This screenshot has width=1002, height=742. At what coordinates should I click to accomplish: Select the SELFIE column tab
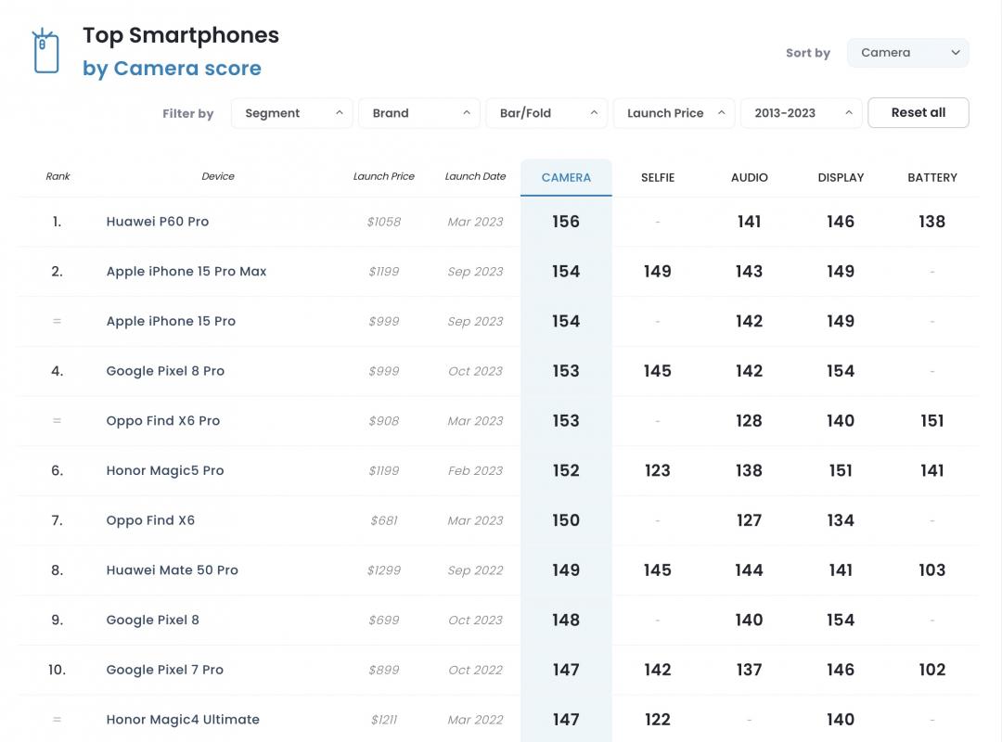(658, 178)
